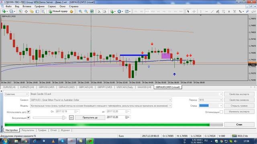This screenshot has height=144, width=257.
Task: Open the От date 2017.12.19 picker
Action: (76, 112)
